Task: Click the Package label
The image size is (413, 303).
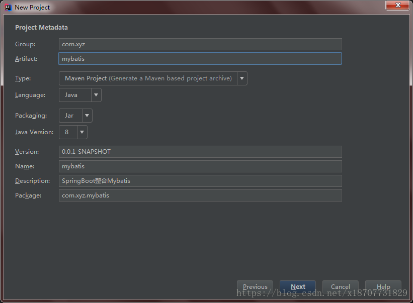Action: coord(28,195)
